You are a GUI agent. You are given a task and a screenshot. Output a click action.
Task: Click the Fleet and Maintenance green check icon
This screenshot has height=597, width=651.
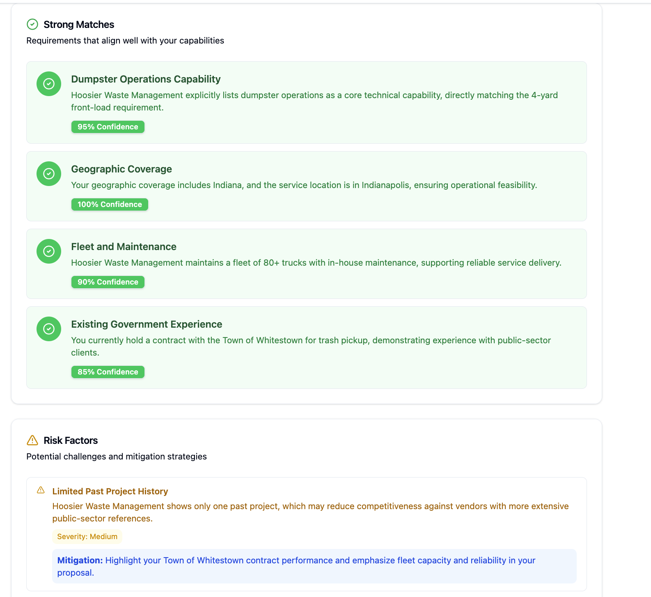pos(49,251)
